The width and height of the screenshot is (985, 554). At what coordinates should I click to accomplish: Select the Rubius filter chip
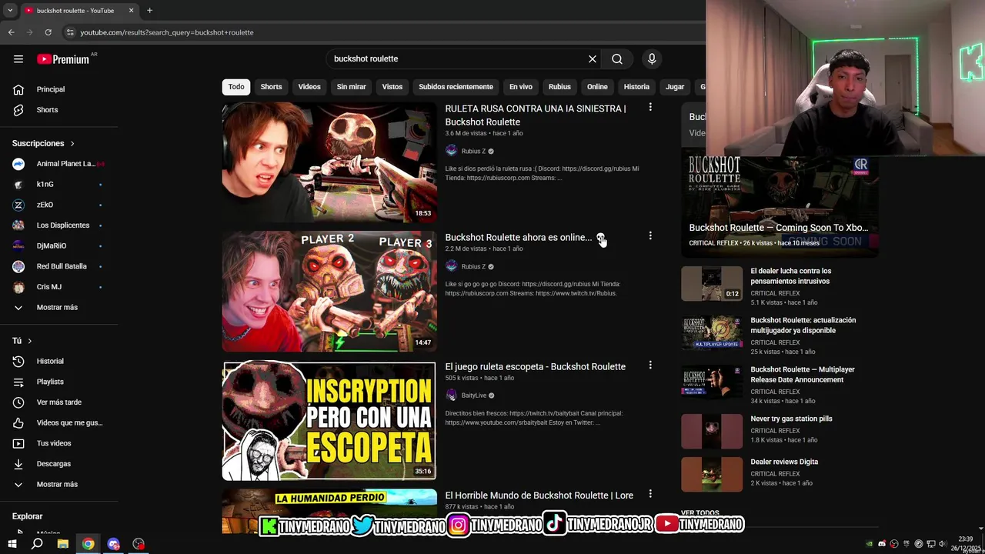click(x=559, y=87)
